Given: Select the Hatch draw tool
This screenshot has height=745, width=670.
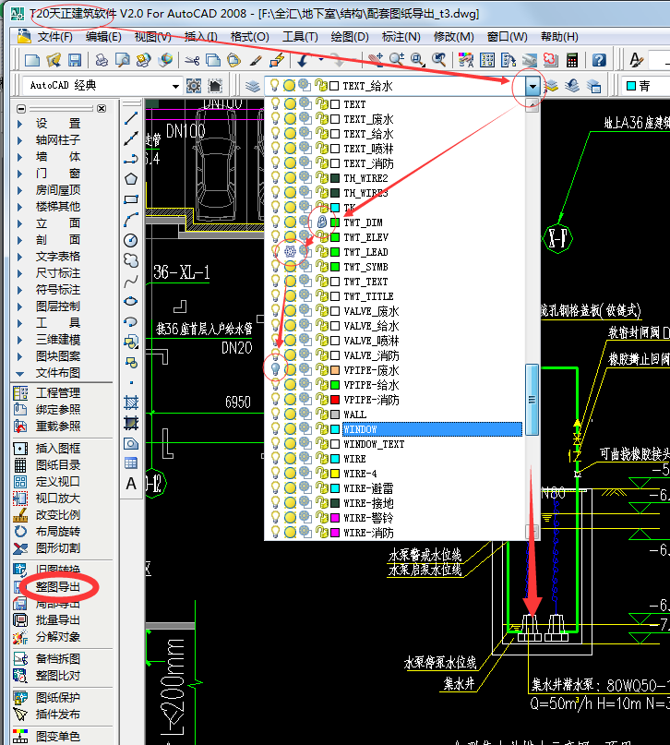Looking at the screenshot, I should tap(131, 403).
